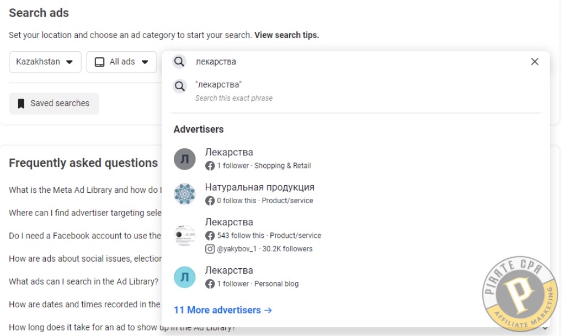Image resolution: width=565 pixels, height=336 pixels.
Task: Open the View search tips link
Action: click(x=287, y=35)
